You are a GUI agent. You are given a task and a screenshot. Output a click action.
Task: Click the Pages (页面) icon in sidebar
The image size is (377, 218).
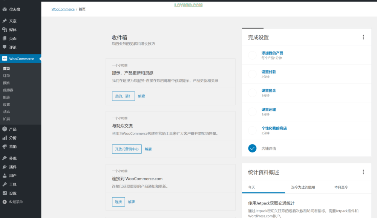point(5,38)
